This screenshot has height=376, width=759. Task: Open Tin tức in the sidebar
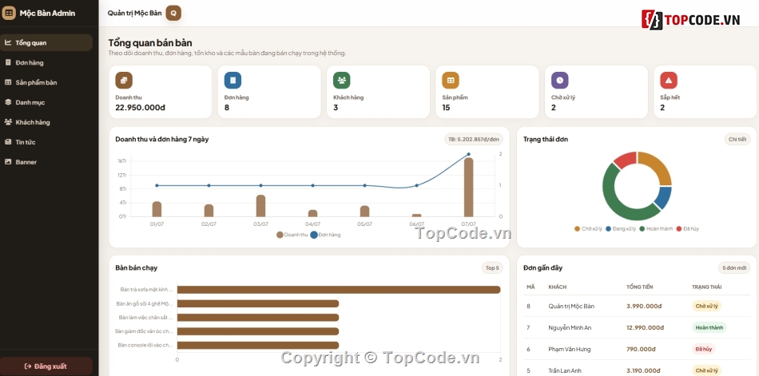coord(46,142)
